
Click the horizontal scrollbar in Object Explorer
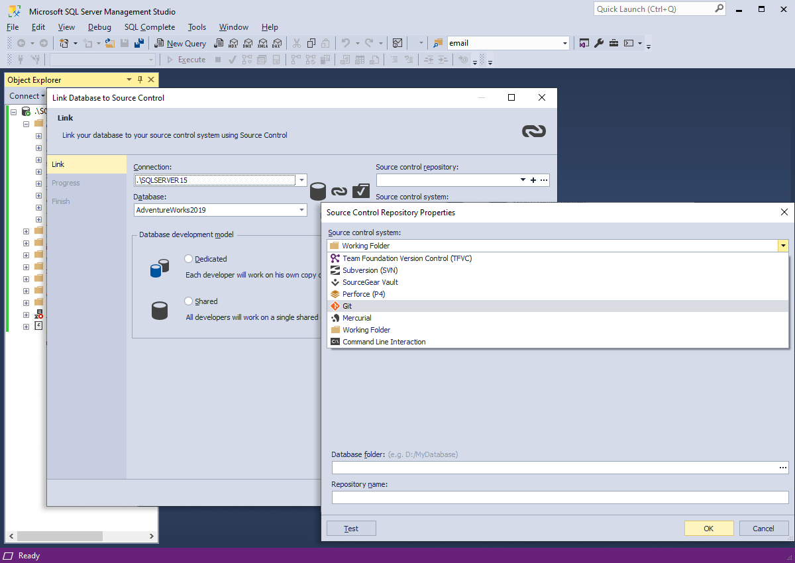point(60,536)
